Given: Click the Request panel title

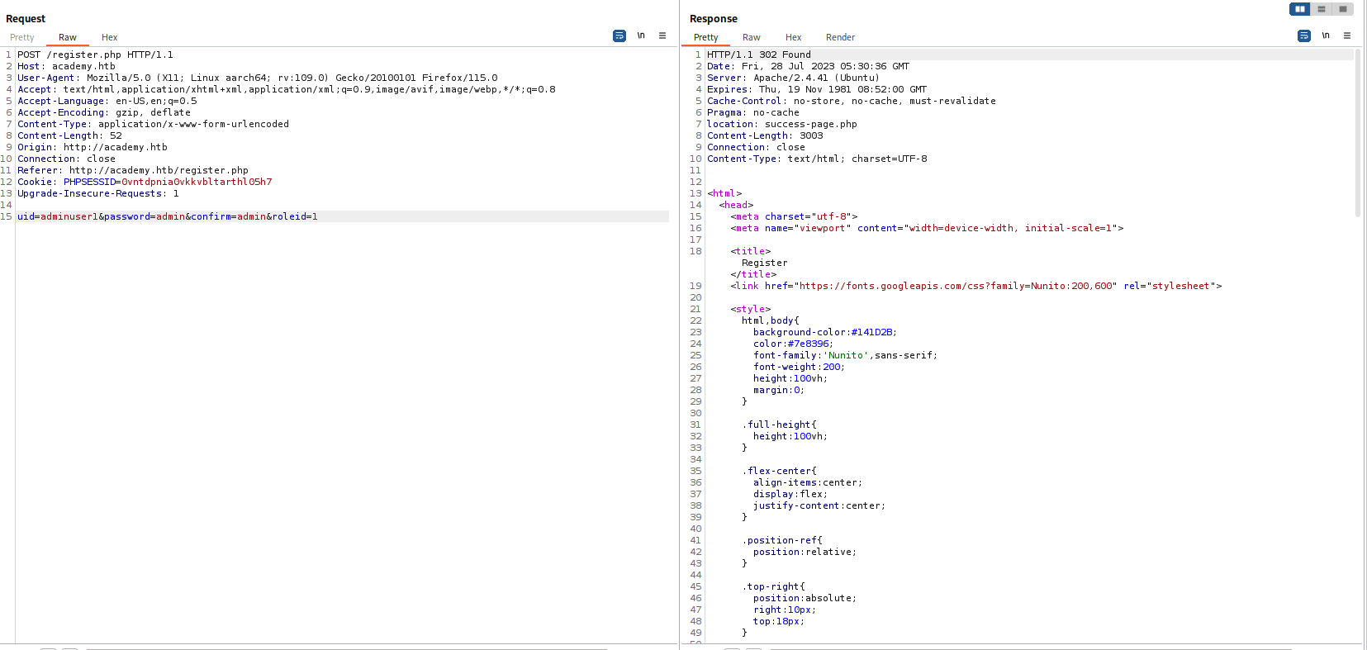Looking at the screenshot, I should 26,18.
